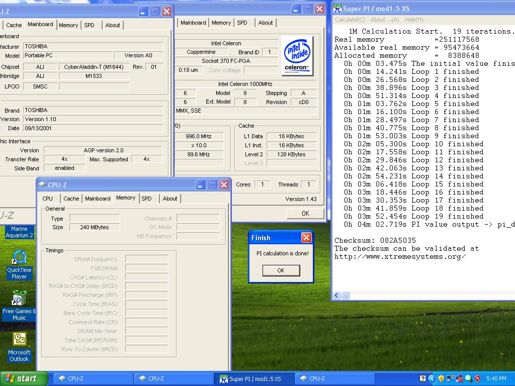Click the core speed field 996.0 MHz

coord(198,136)
